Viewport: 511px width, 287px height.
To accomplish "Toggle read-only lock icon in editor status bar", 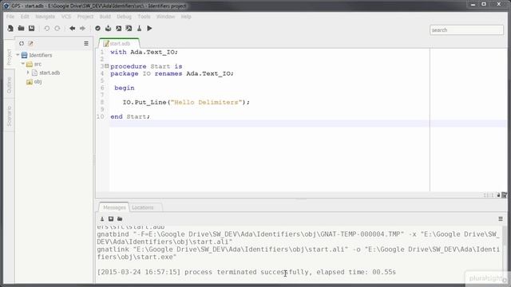I will pyautogui.click(x=498, y=195).
